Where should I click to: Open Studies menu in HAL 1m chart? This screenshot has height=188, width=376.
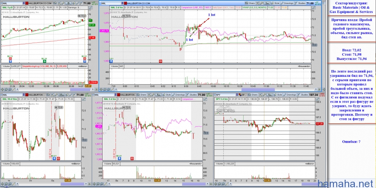(x=300, y=3)
